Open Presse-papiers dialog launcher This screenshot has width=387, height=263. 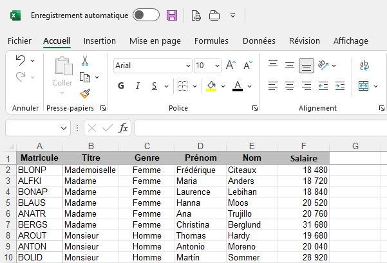103,108
